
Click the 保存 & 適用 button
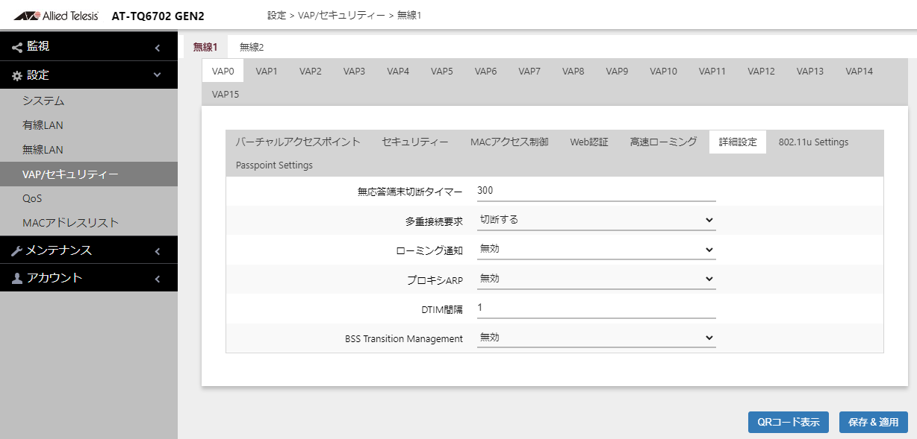pos(873,422)
